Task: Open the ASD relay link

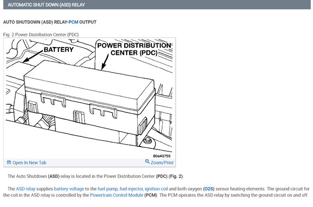Action: tap(26, 189)
